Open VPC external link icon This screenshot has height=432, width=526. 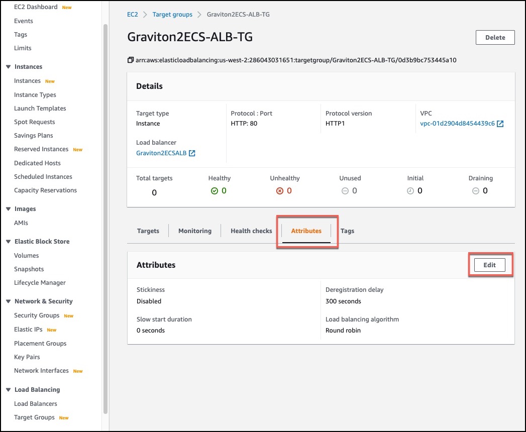(x=500, y=124)
